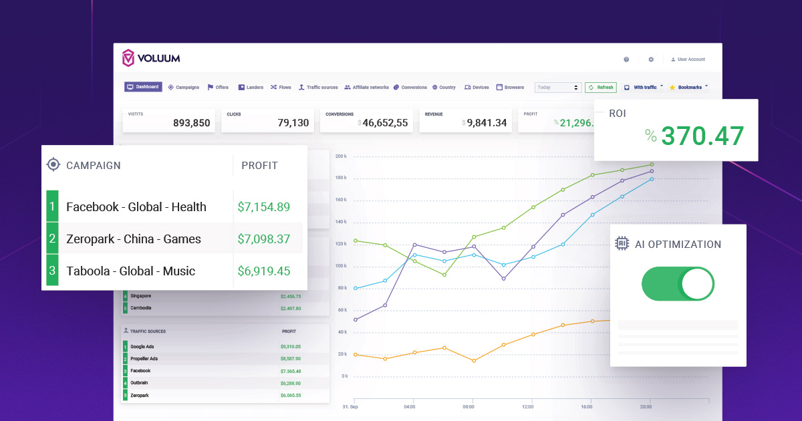Click the flag icon for Offers

pyautogui.click(x=211, y=88)
